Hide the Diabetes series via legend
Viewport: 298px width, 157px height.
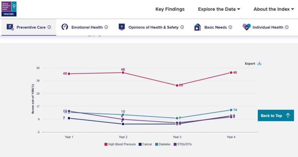point(163,144)
